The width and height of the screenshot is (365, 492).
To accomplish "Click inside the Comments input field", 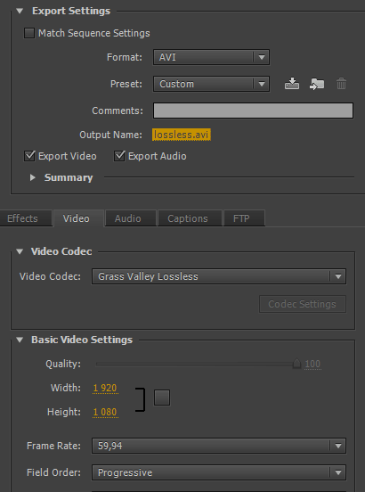I will [x=253, y=111].
